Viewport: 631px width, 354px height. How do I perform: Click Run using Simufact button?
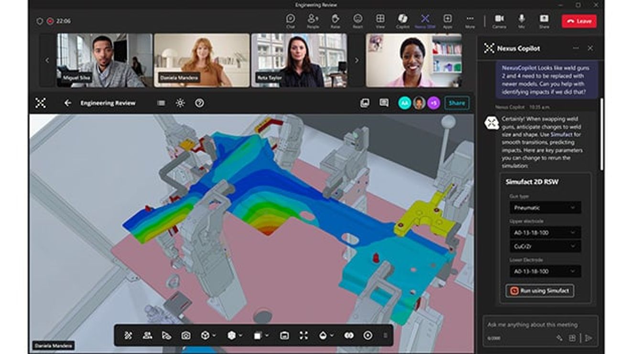pyautogui.click(x=540, y=291)
